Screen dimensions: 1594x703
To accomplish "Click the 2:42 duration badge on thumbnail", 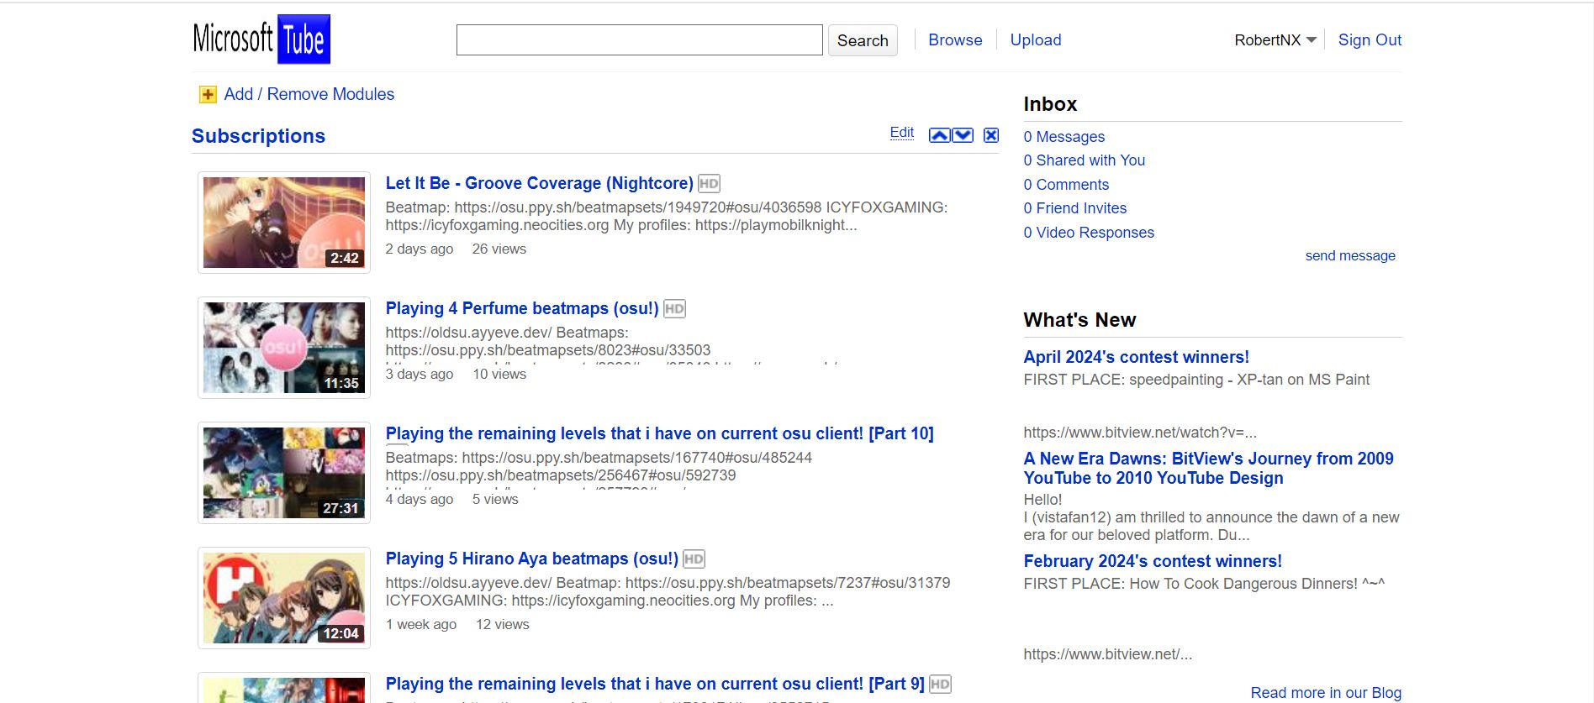I will (345, 258).
